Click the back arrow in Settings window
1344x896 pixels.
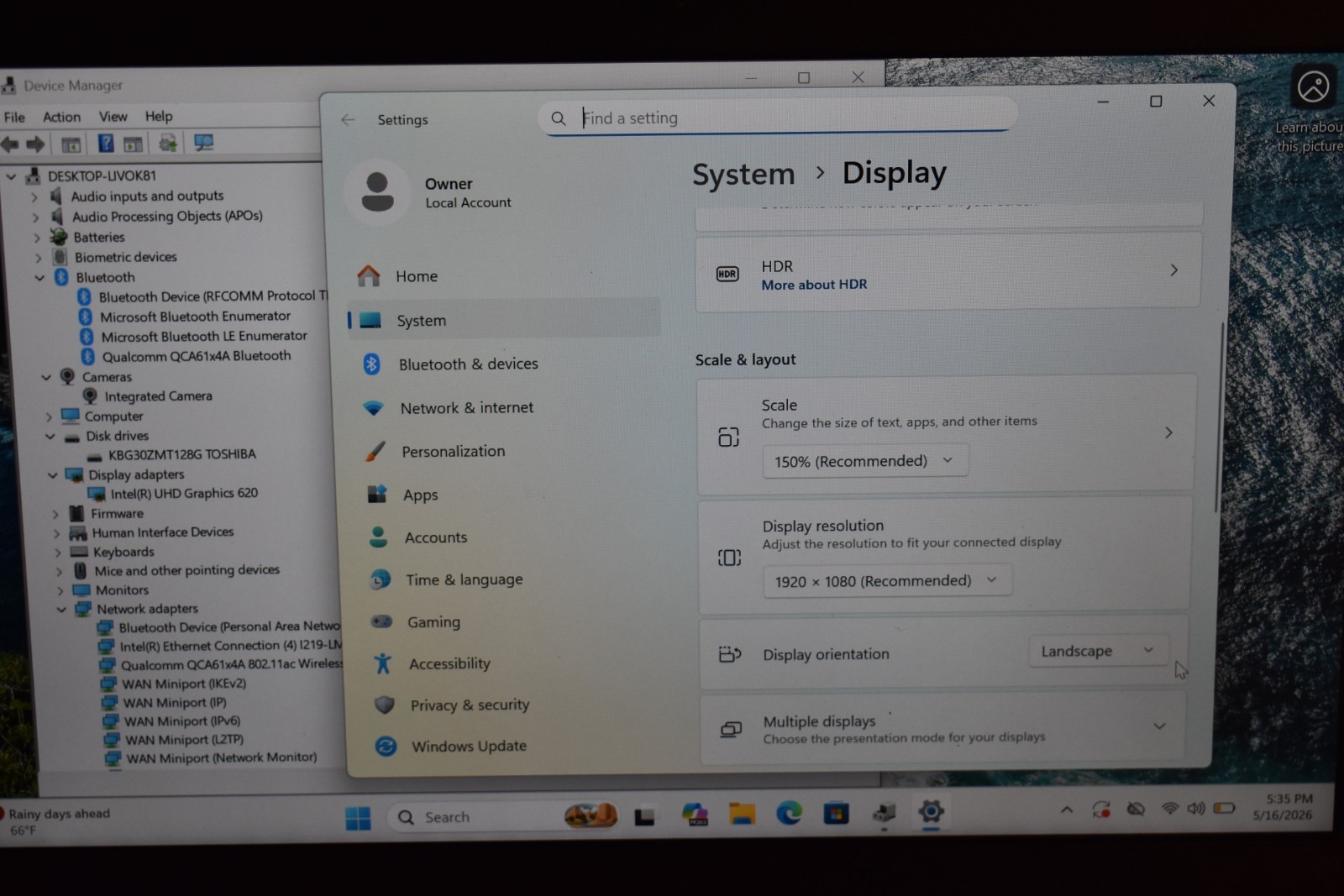[x=348, y=119]
